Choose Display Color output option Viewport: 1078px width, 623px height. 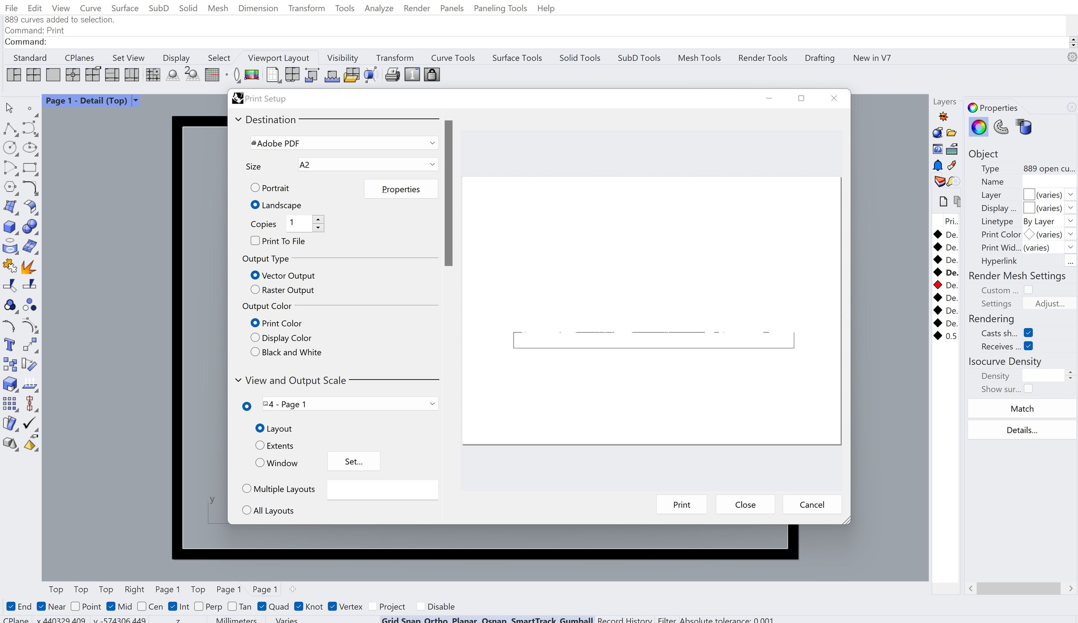(x=255, y=337)
